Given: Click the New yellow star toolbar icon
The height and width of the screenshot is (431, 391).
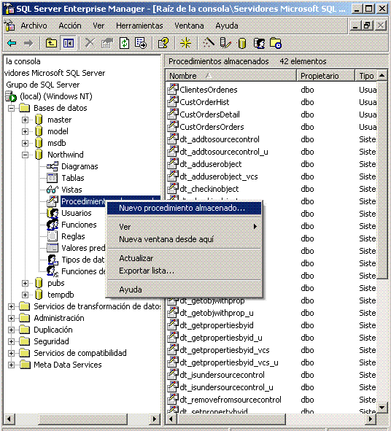Looking at the screenshot, I should tap(185, 43).
